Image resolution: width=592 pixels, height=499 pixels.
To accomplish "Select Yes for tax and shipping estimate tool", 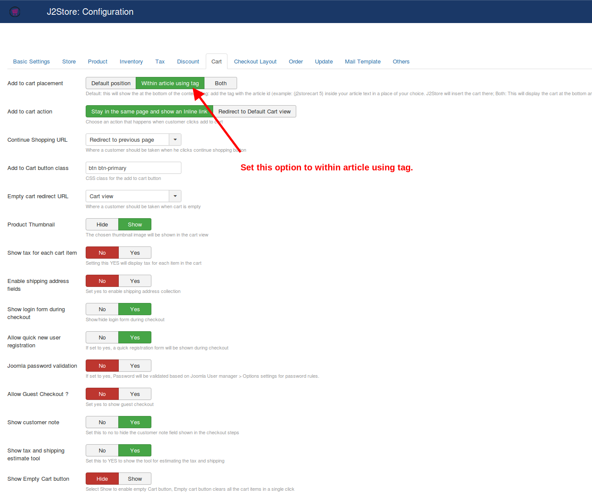I will tap(135, 451).
